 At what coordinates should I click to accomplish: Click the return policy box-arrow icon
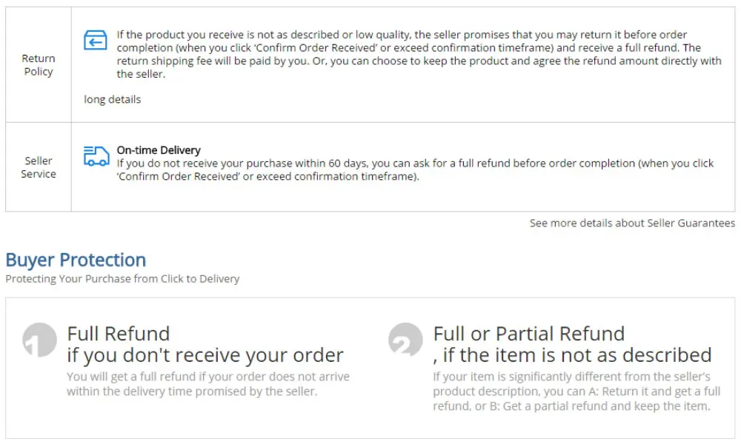point(96,40)
